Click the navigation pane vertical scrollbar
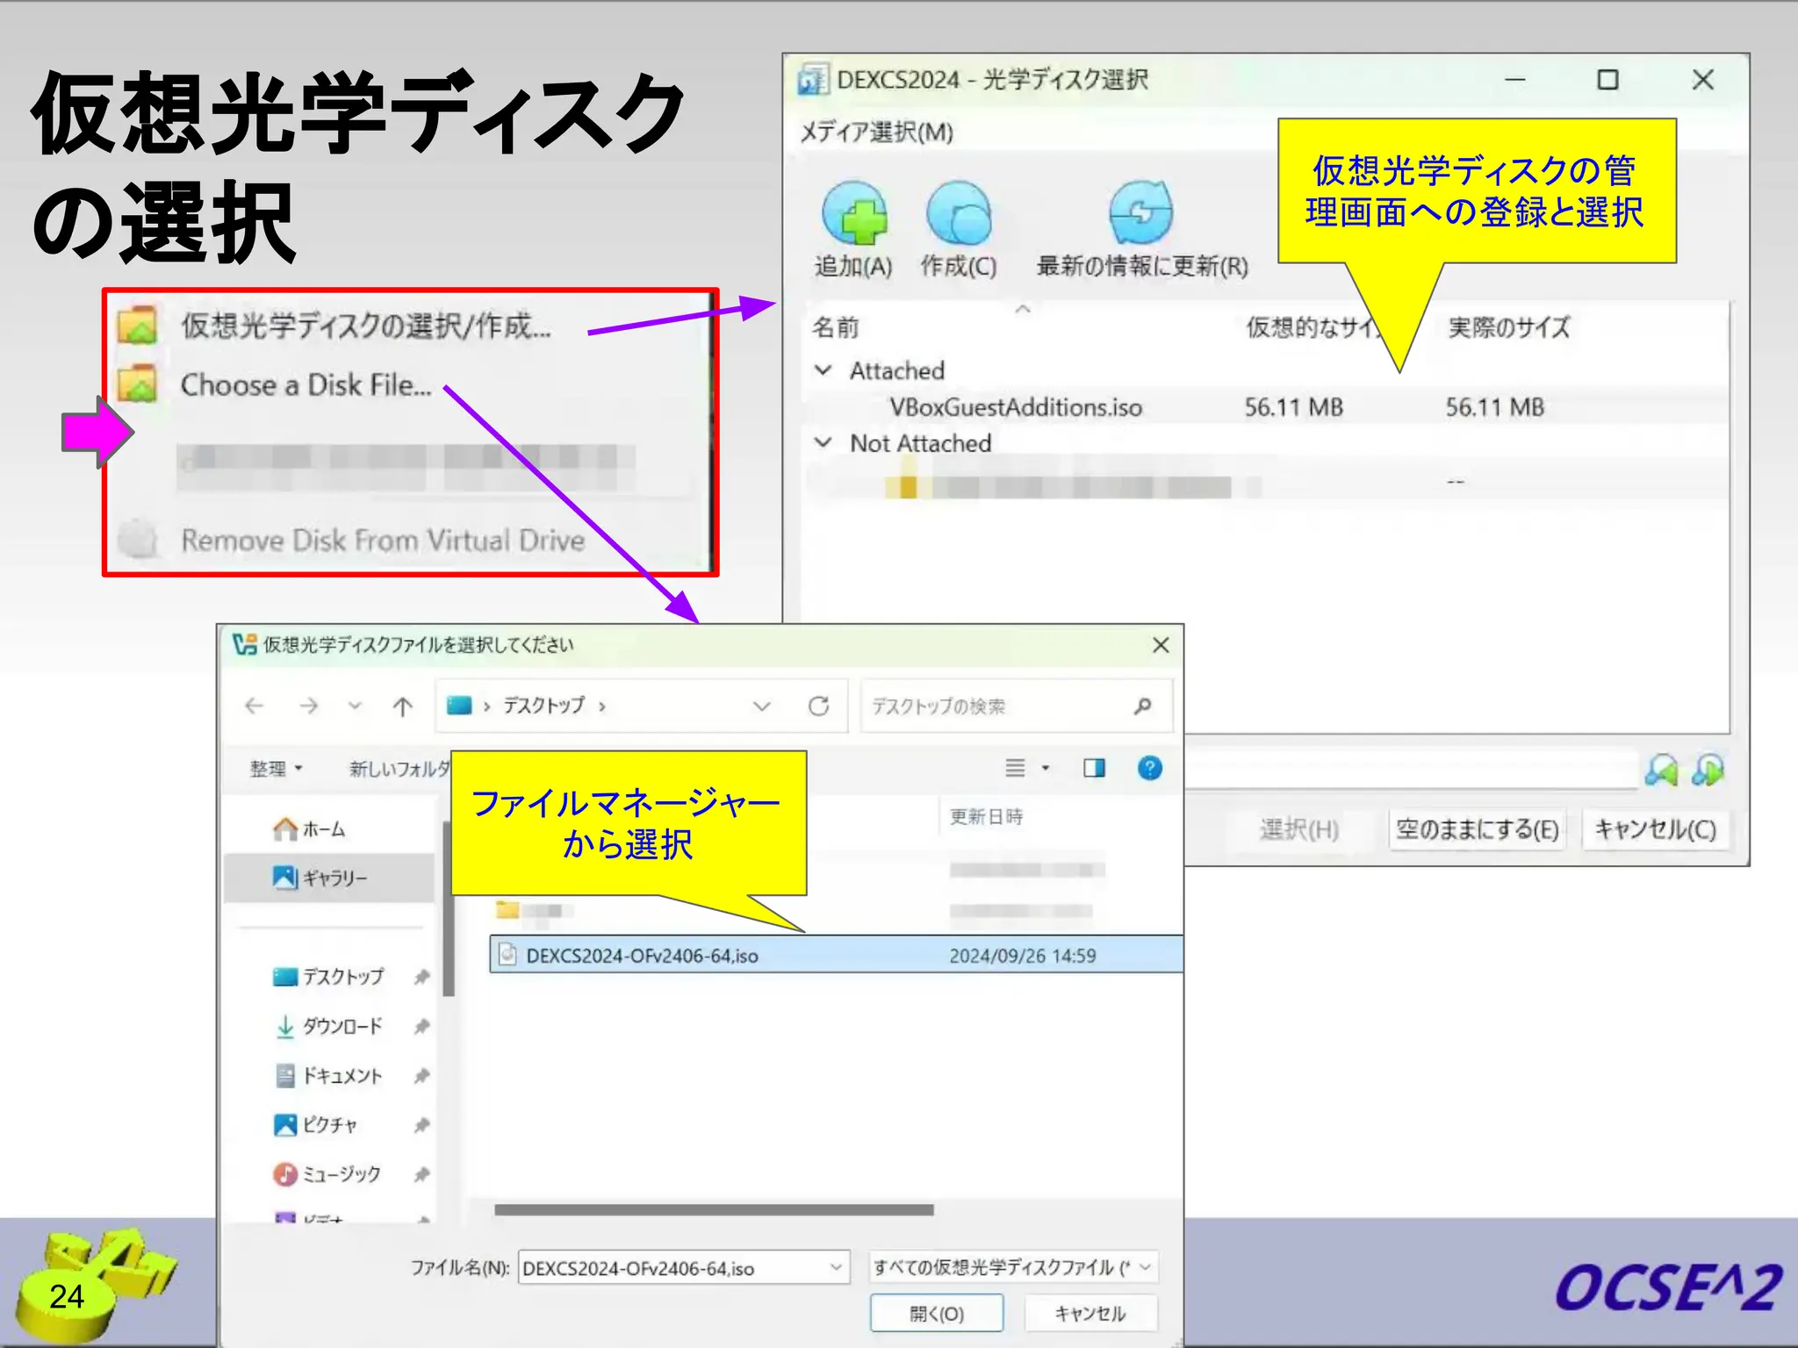Viewport: 1798px width, 1348px height. (448, 908)
